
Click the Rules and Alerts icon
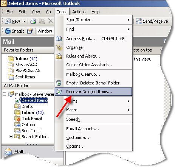point(59,56)
